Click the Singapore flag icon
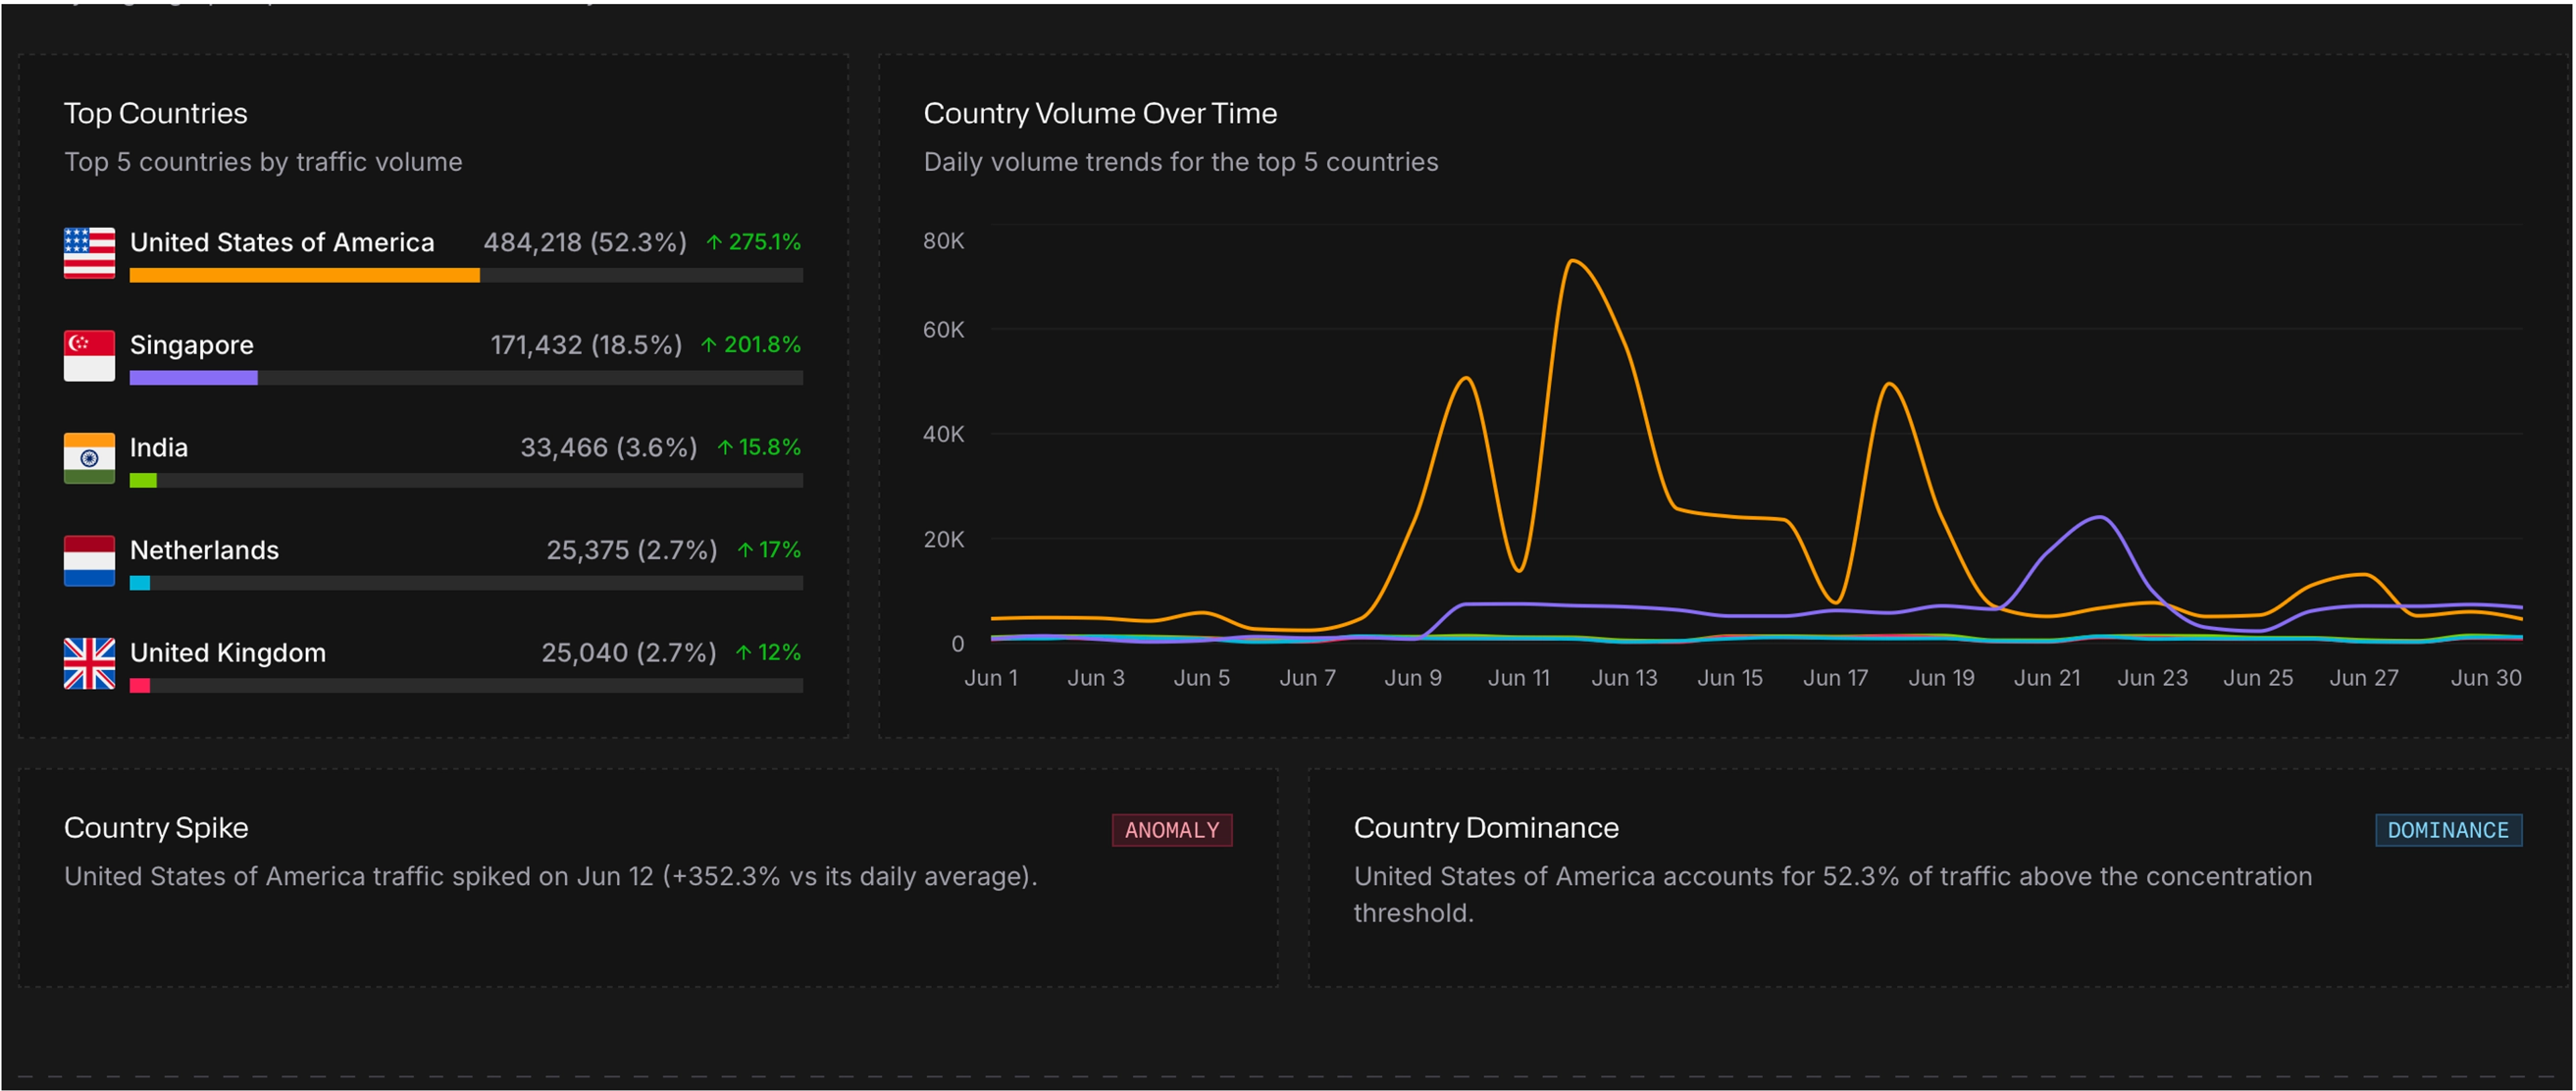The height and width of the screenshot is (1091, 2576). coord(89,356)
